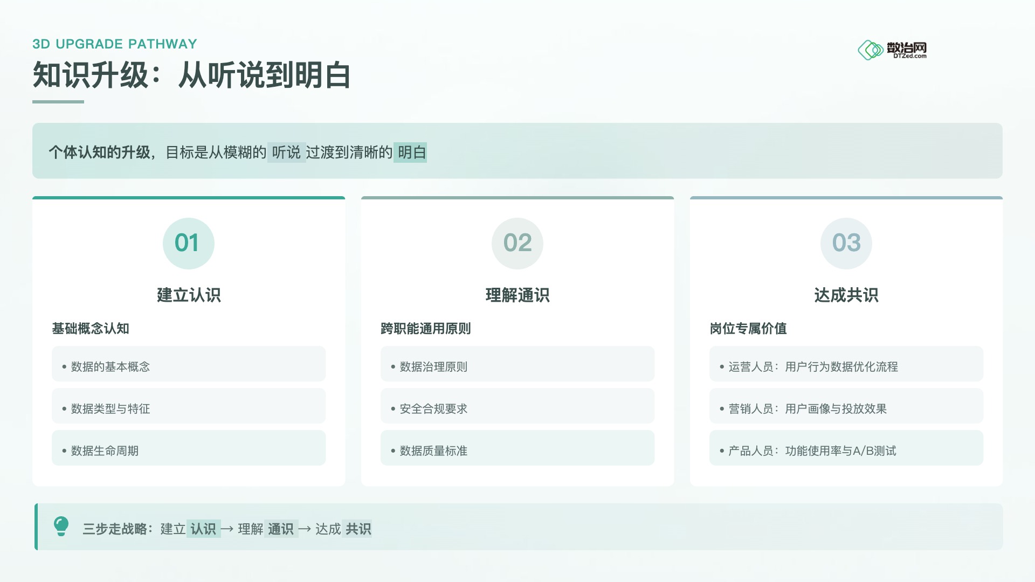Viewport: 1035px width, 582px height.
Task: Select the 数据质量标准 list item
Action: [517, 451]
